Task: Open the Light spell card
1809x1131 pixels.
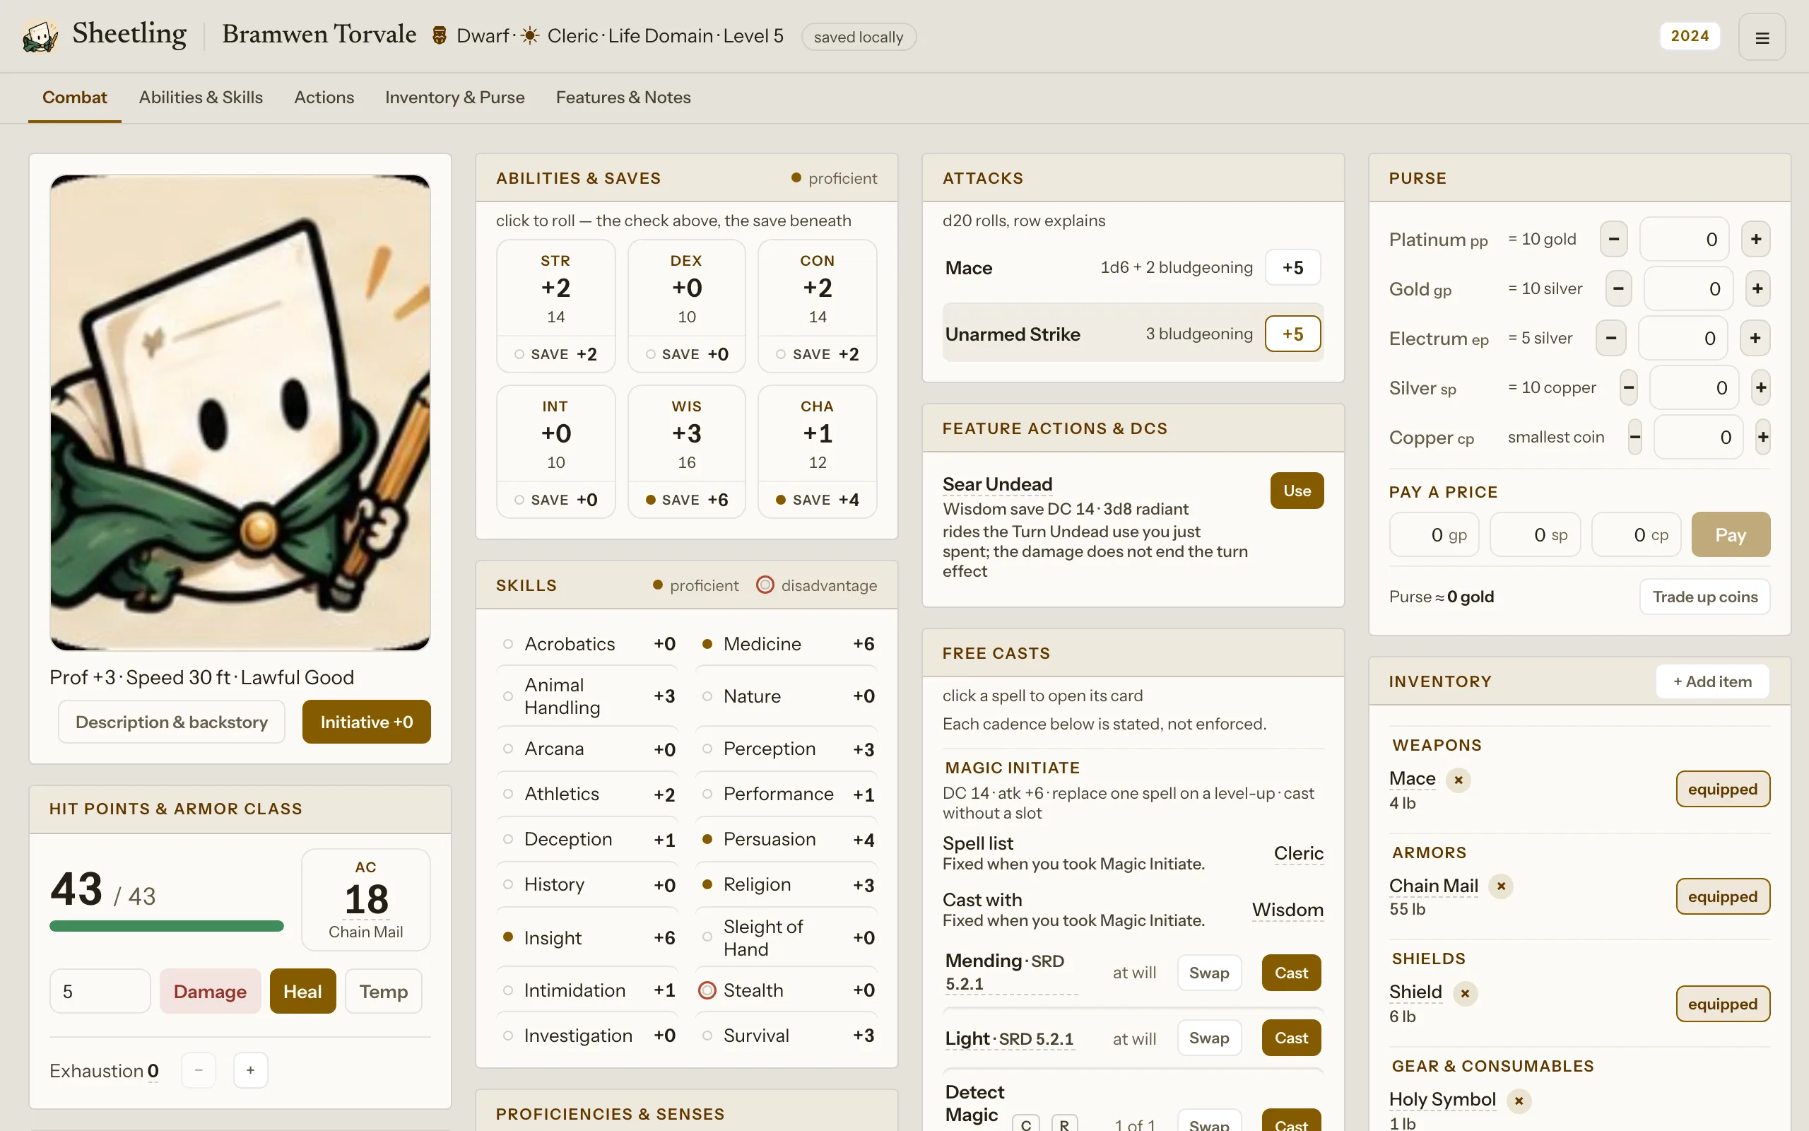Action: click(1008, 1038)
